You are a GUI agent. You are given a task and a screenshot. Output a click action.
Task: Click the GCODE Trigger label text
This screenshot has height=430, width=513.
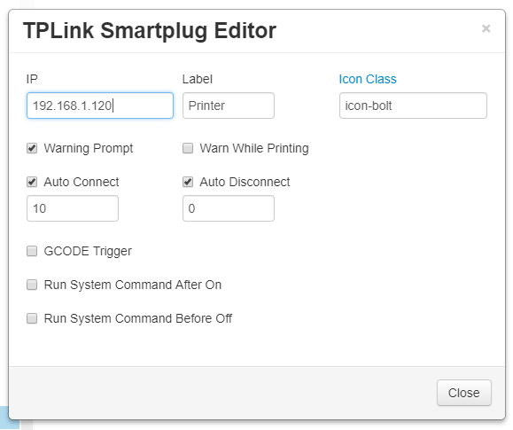pos(88,251)
